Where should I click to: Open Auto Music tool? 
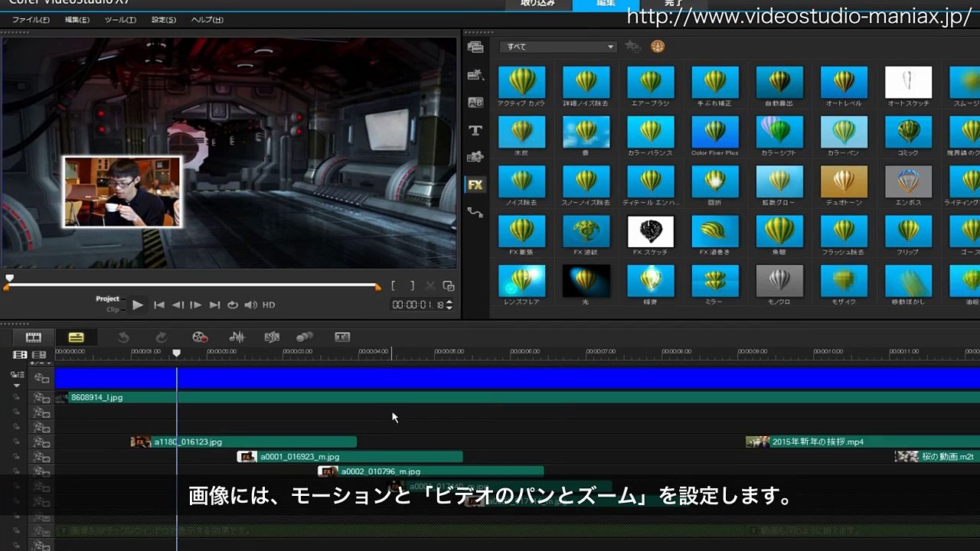coord(272,337)
